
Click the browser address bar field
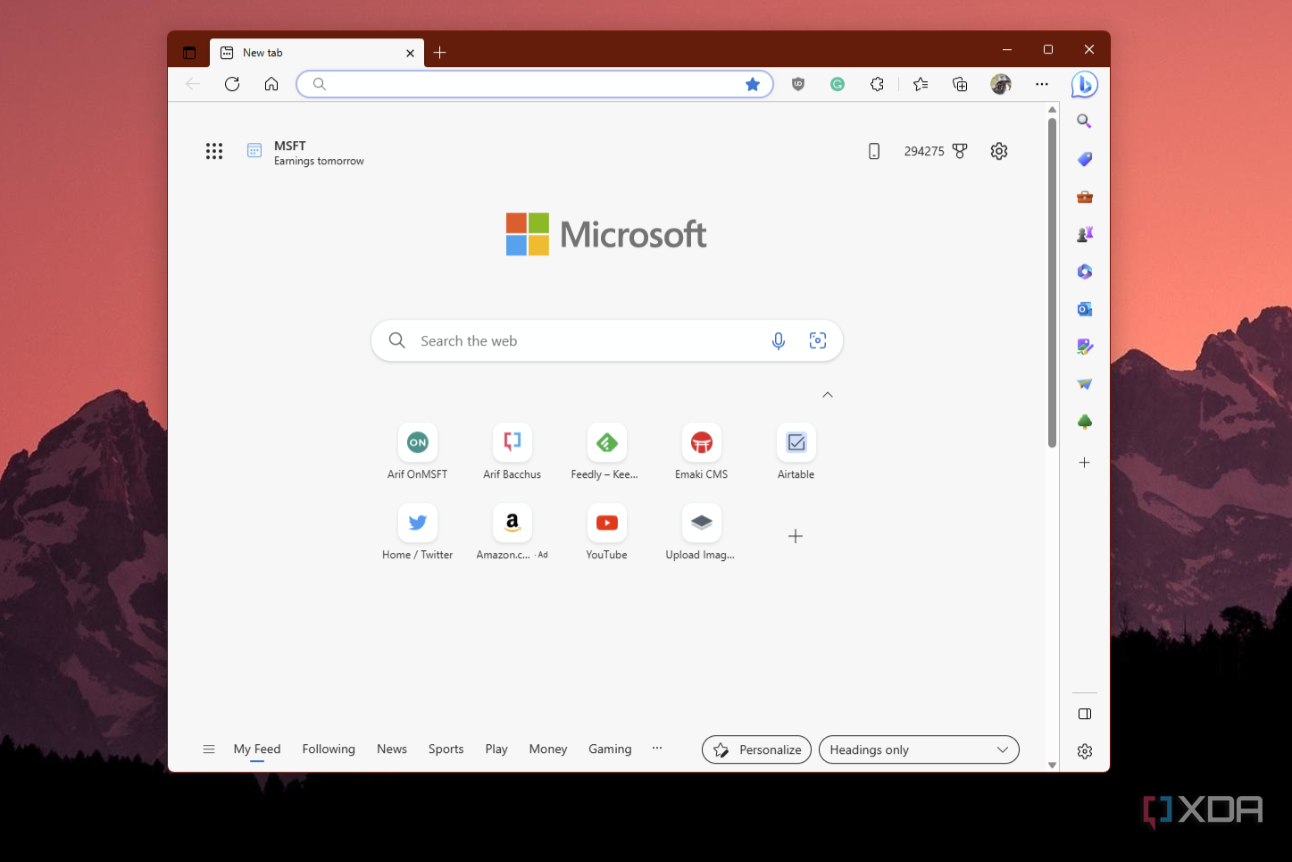[x=535, y=84]
